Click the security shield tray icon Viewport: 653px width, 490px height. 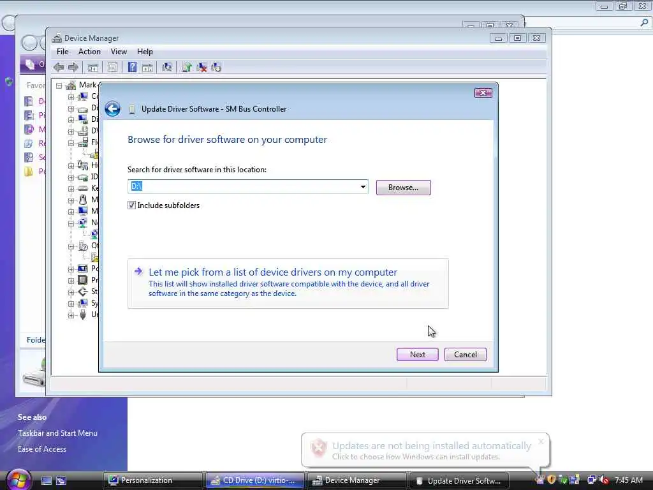(x=552, y=480)
